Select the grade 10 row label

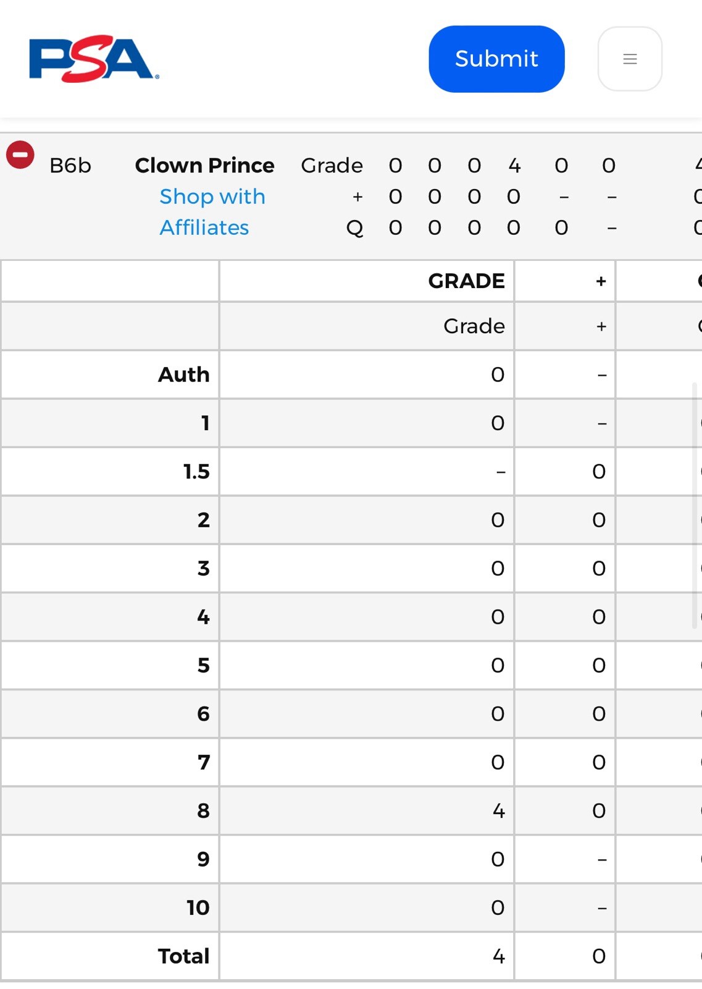click(198, 907)
